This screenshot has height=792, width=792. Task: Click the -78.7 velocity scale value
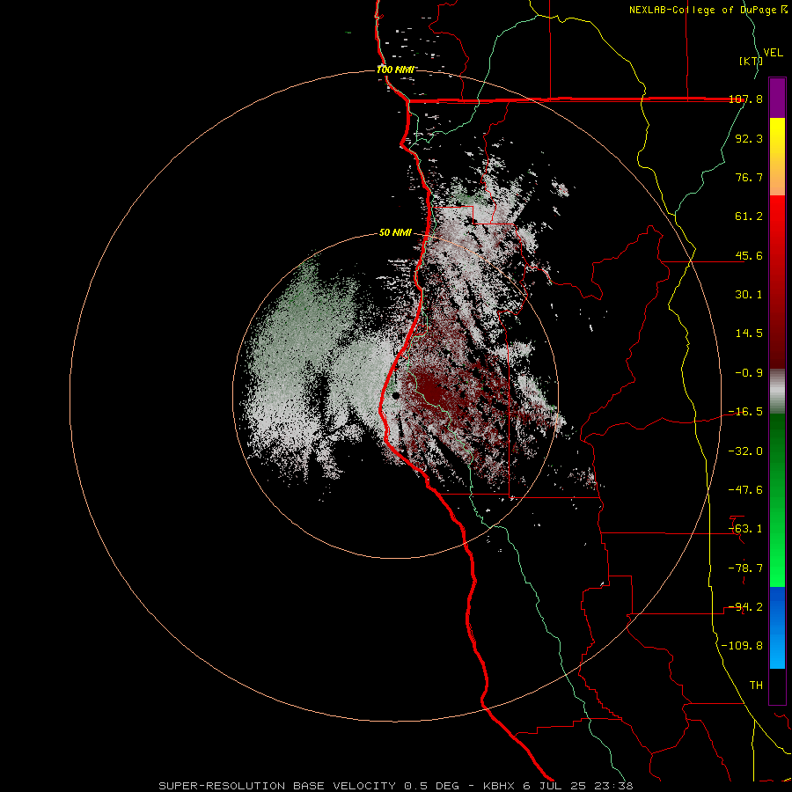[x=745, y=568]
